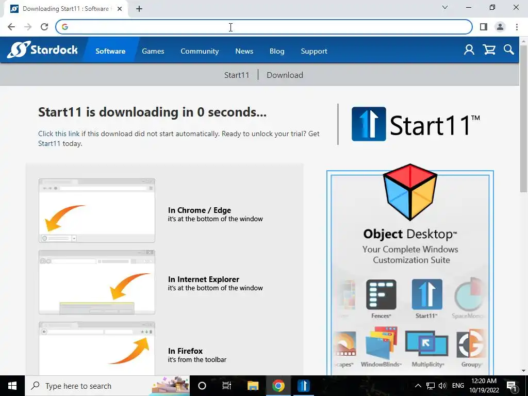Click 'Start11 is downloading in 0 seconds' heading
The height and width of the screenshot is (396, 528).
click(152, 112)
